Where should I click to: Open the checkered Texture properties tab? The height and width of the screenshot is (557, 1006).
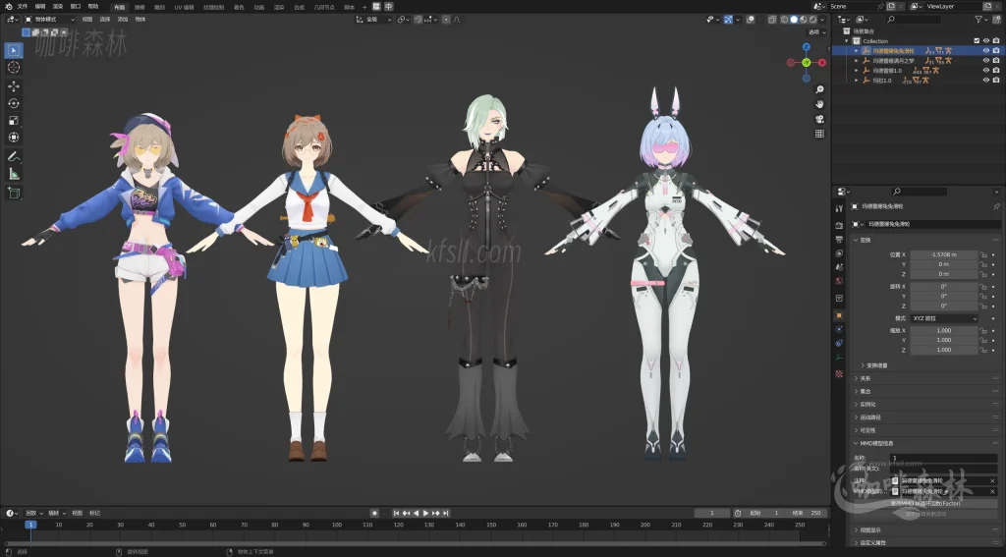tap(839, 373)
